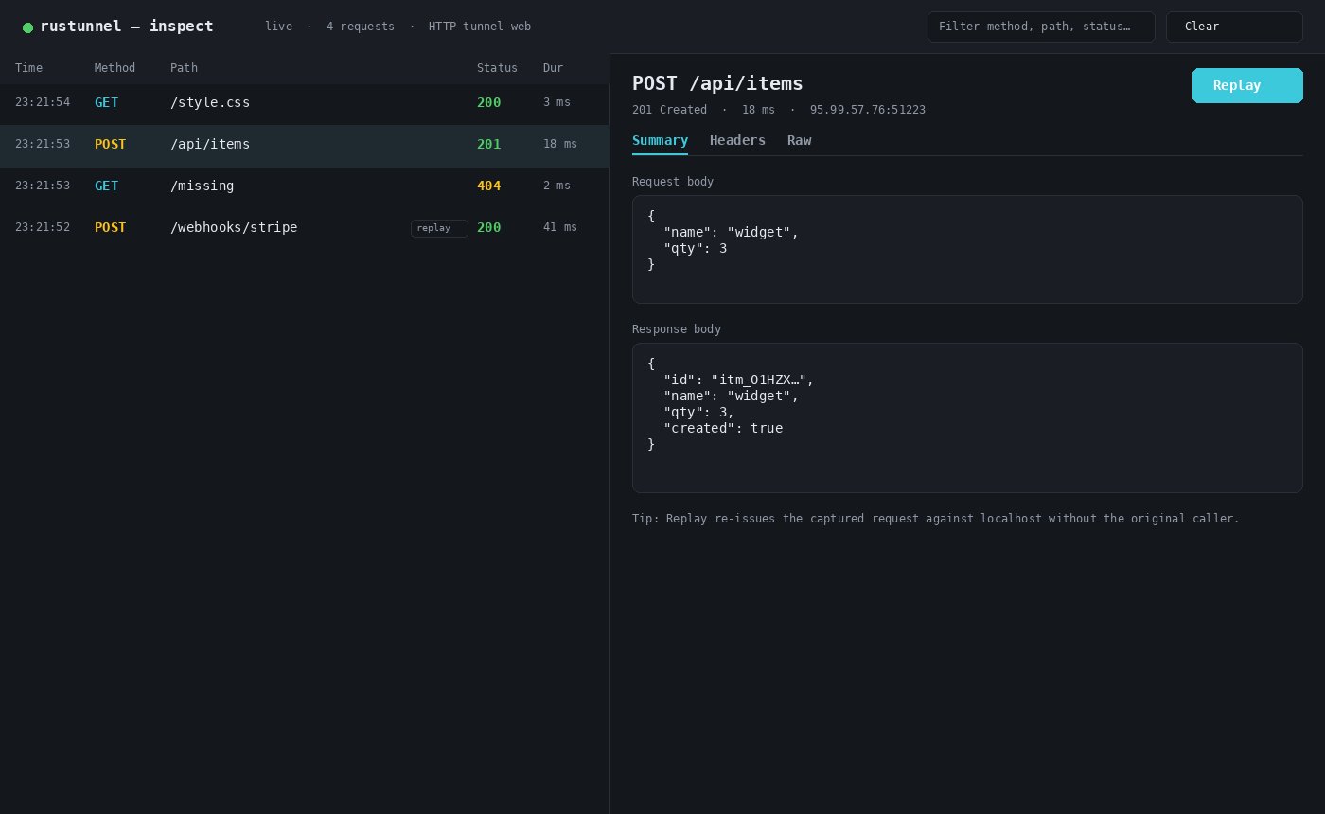
Task: Click the Replay tip text
Action: click(x=936, y=519)
